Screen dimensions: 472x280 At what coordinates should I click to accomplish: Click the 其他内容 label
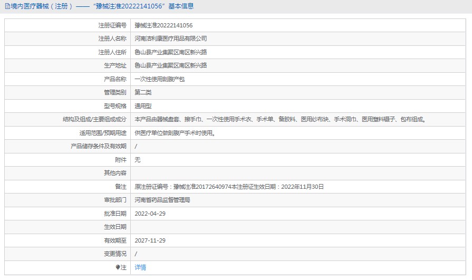click(115, 173)
